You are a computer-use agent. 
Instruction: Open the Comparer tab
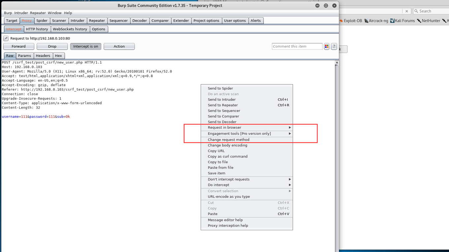point(160,20)
